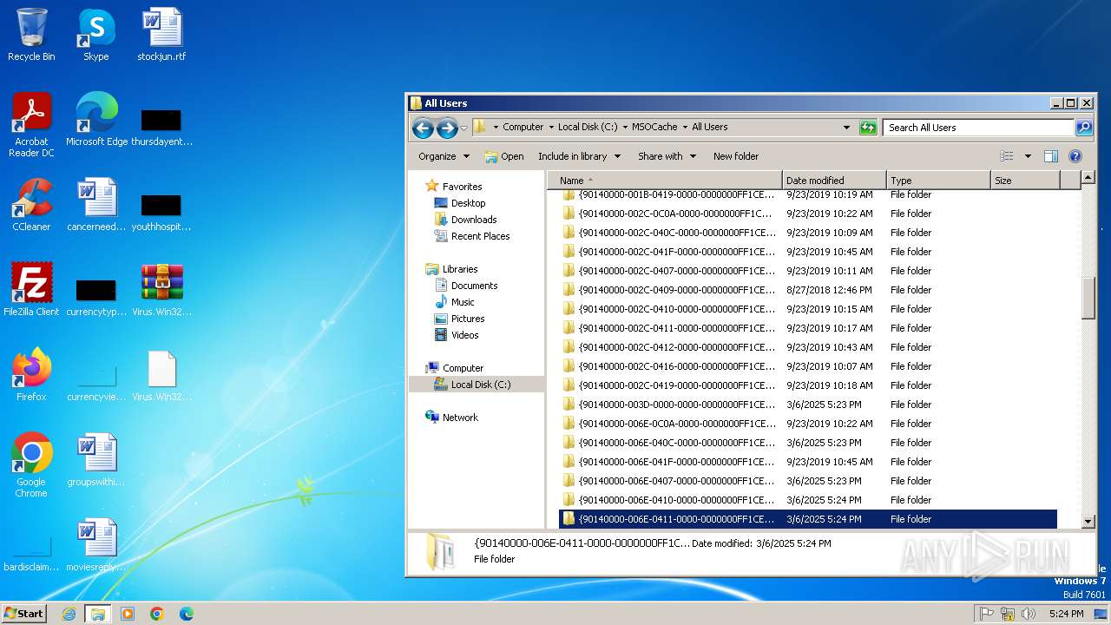Select folder {90140000-003D-0000-0000-0000000FF1CE…
The width and height of the screenshot is (1111, 625).
coord(808,405)
